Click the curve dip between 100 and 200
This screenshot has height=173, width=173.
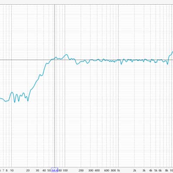(x=77, y=64)
